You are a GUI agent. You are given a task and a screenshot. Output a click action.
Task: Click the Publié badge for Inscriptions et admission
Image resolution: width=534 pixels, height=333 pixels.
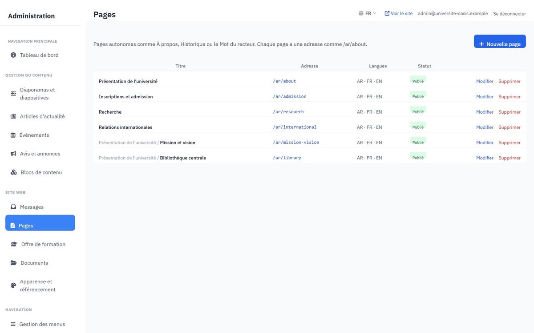(x=418, y=95)
